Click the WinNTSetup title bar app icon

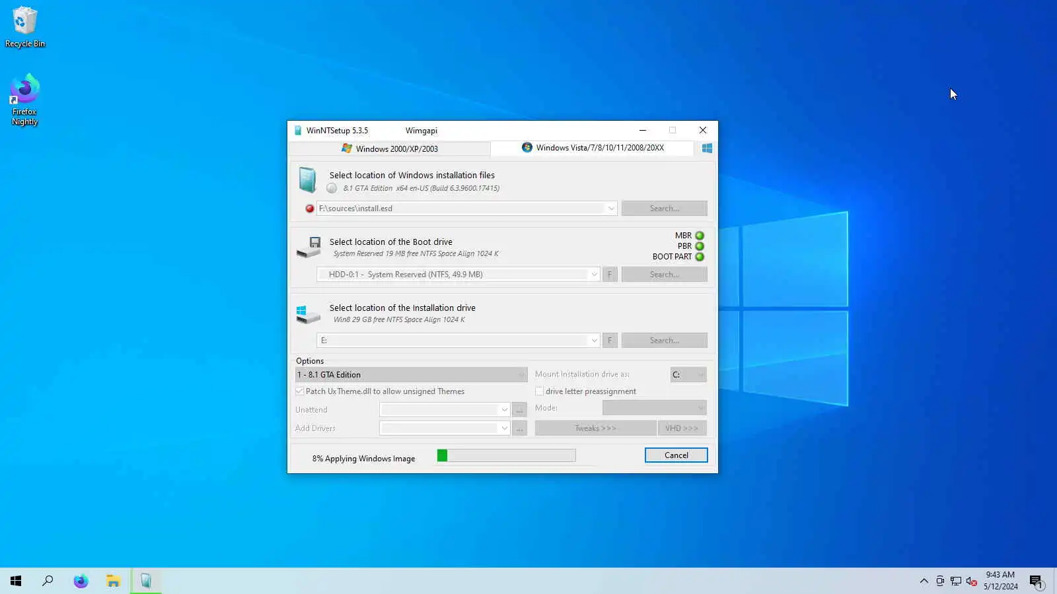298,131
